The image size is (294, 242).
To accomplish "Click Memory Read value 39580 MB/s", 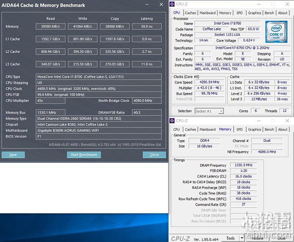I will pos(51,26).
